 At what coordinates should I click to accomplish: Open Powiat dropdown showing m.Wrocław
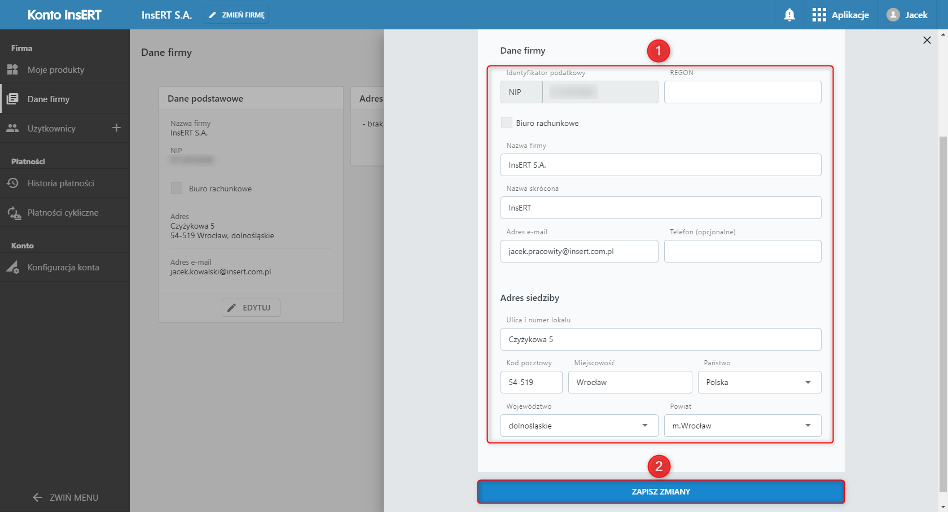pyautogui.click(x=743, y=426)
